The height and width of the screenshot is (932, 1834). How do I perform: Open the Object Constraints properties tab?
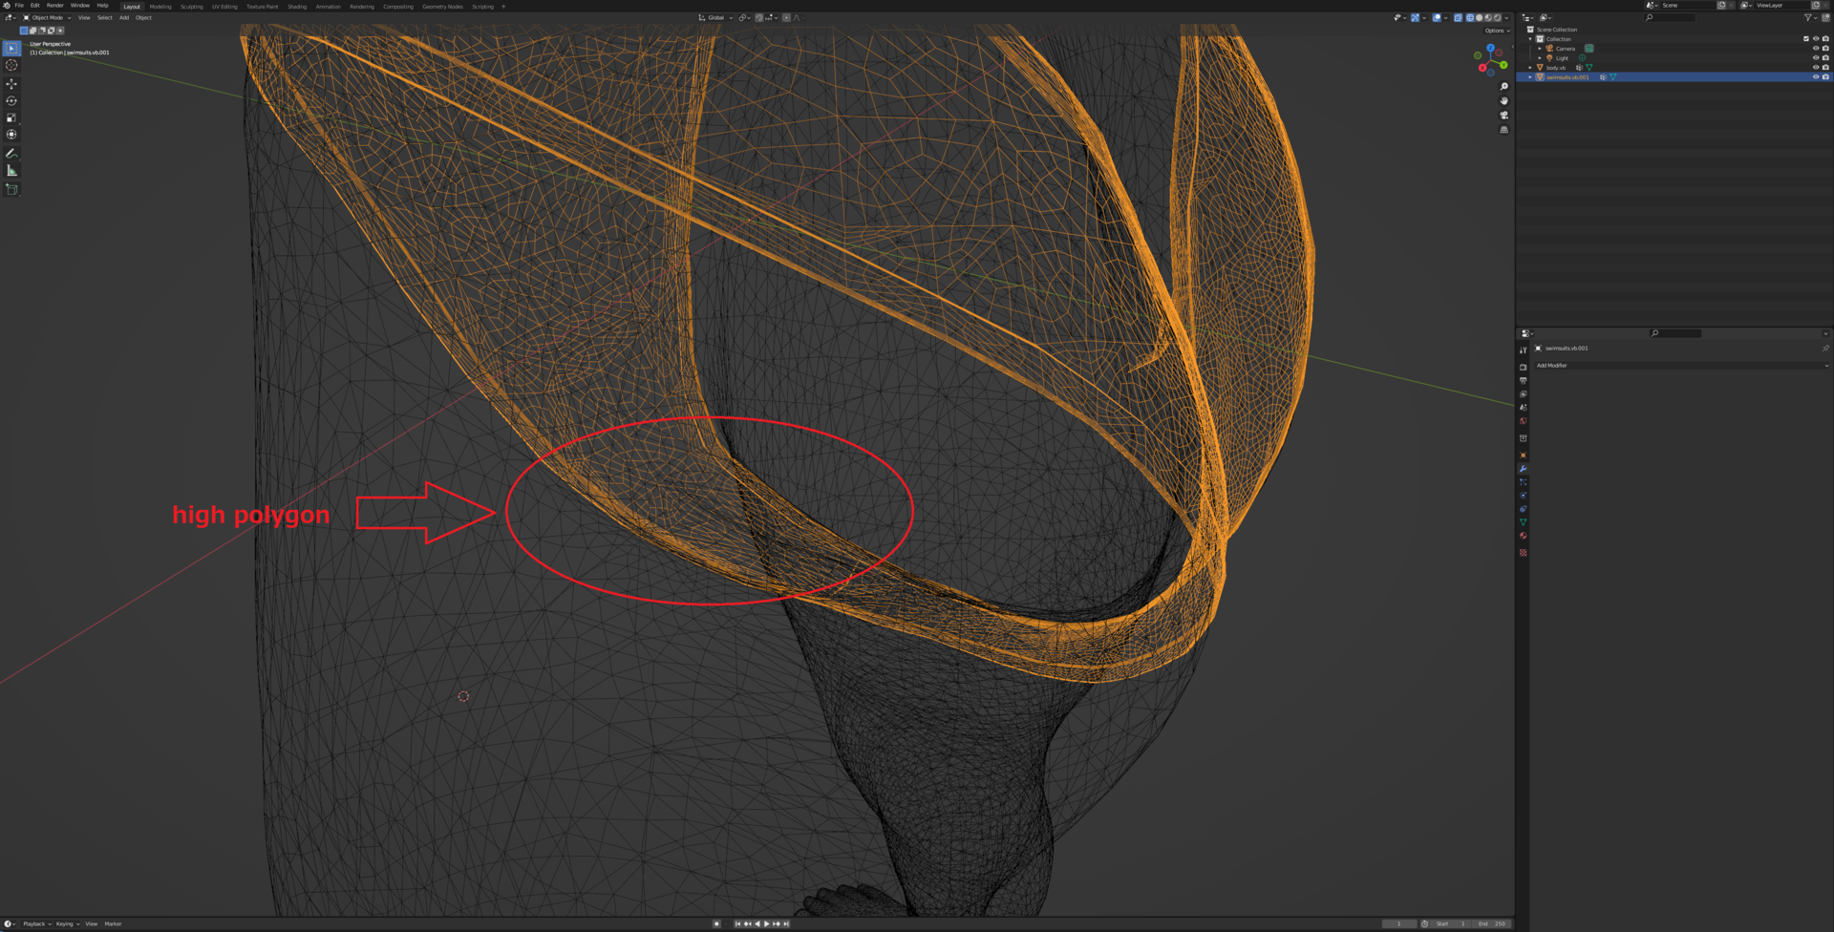tap(1524, 509)
